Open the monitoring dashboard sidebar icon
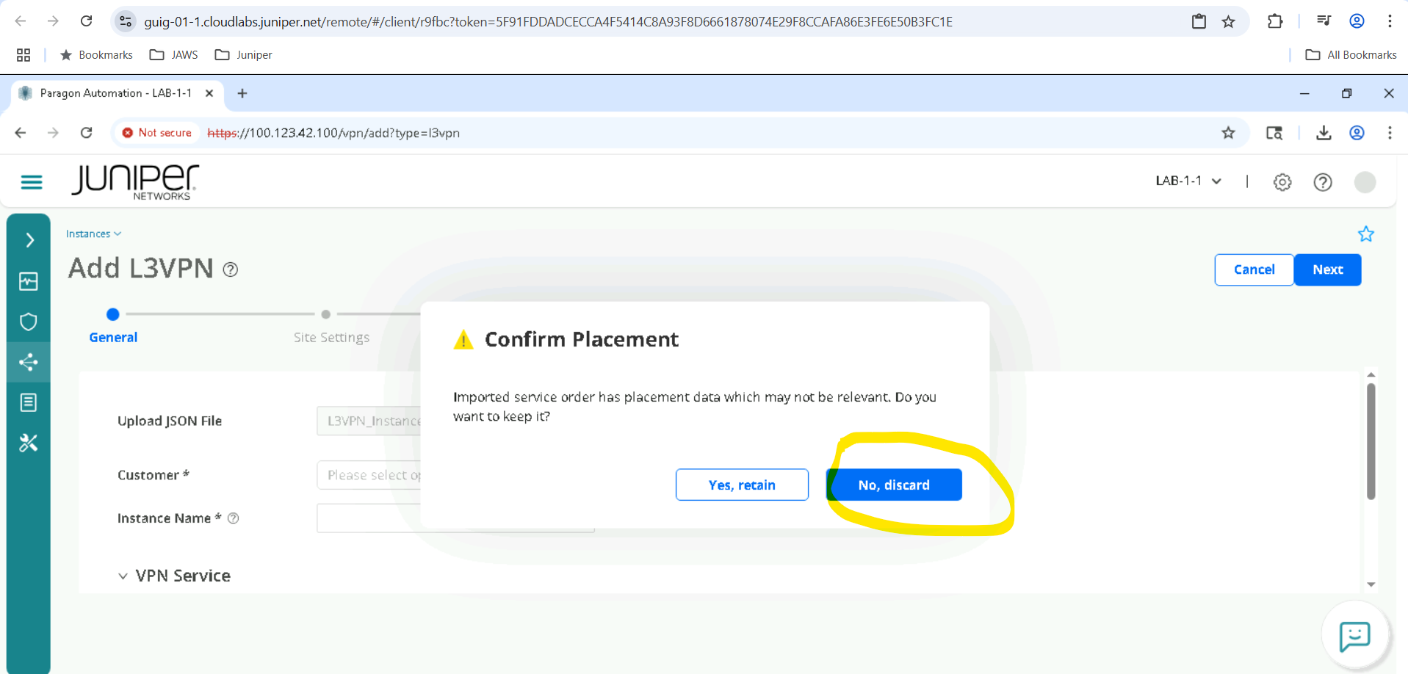Viewport: 1408px width, 674px height. 29,280
